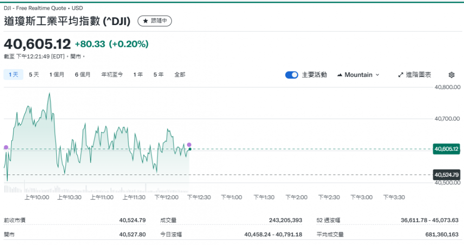Show the 6個月 chart range
This screenshot has width=464, height=245.
coord(83,74)
